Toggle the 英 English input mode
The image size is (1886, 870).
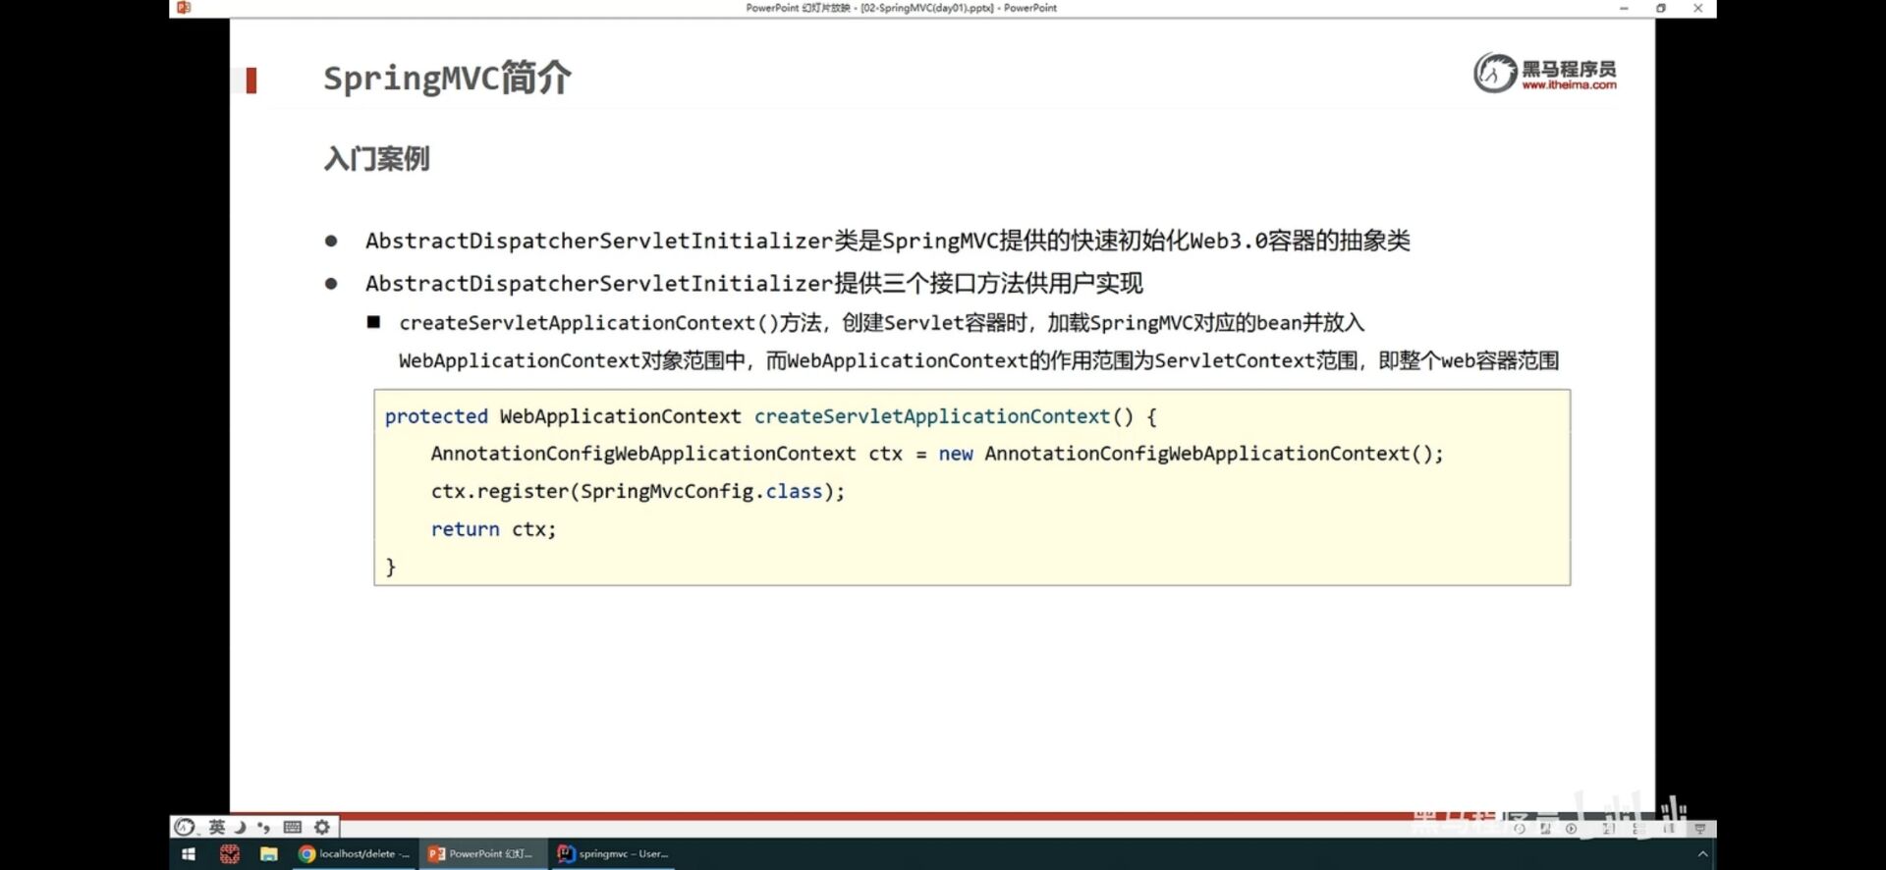(x=217, y=827)
